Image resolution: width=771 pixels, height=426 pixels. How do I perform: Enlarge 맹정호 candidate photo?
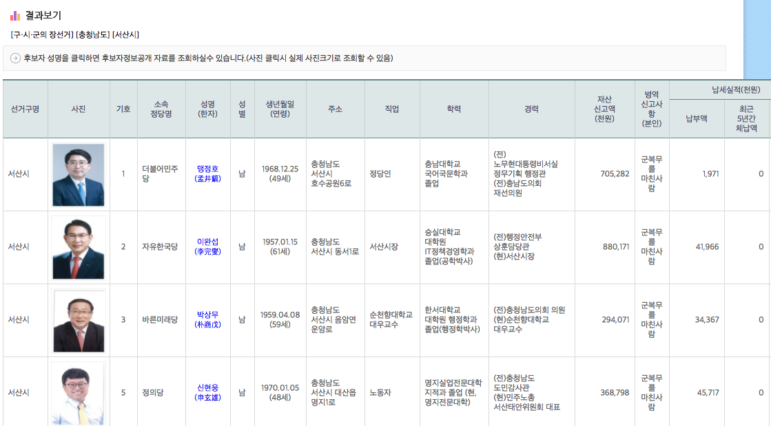(x=79, y=174)
